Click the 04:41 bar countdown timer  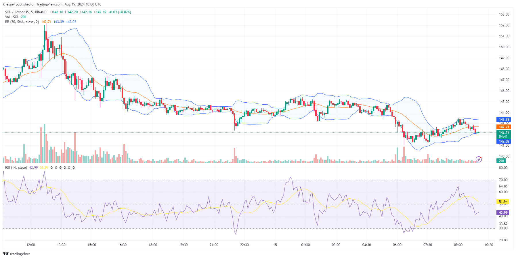[504, 137]
